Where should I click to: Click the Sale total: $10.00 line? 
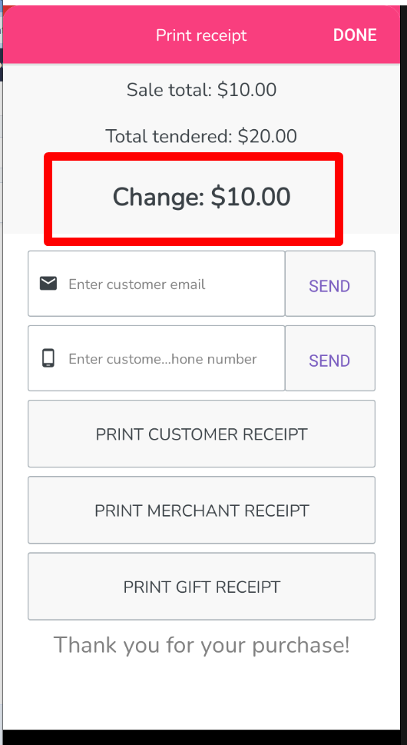tap(202, 89)
